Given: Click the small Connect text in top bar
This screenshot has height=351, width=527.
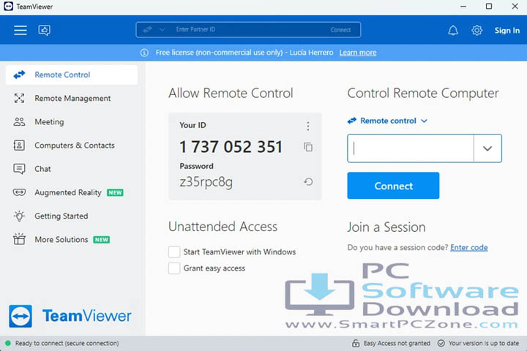Looking at the screenshot, I should tap(340, 30).
